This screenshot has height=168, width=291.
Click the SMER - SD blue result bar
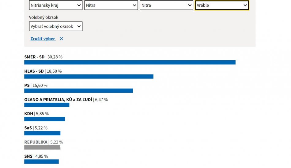[x=130, y=62]
